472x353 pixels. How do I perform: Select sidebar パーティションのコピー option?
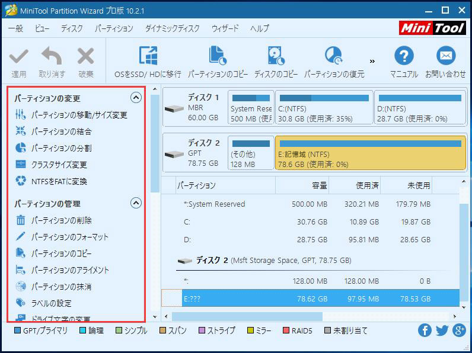(x=53, y=253)
